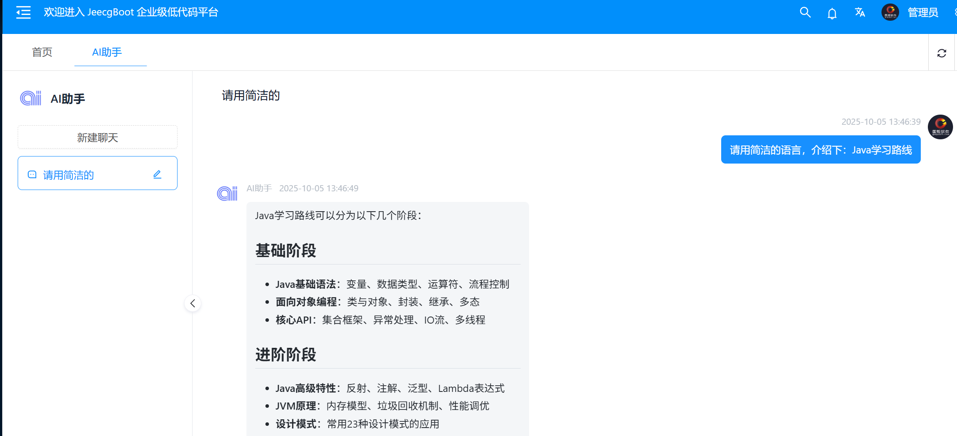Edit the chat title with the pencil icon

coord(157,174)
